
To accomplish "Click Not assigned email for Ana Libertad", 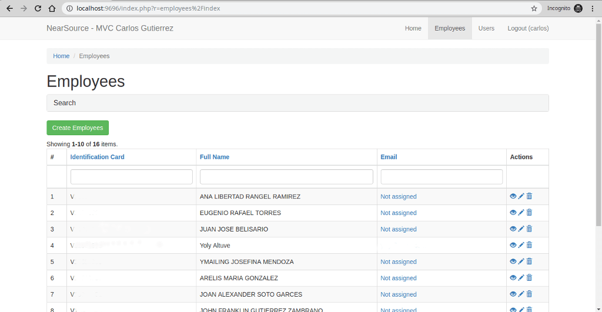I will 398,196.
